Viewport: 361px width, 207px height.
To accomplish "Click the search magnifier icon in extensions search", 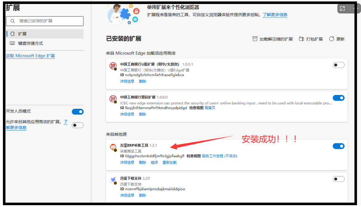I will (13, 21).
